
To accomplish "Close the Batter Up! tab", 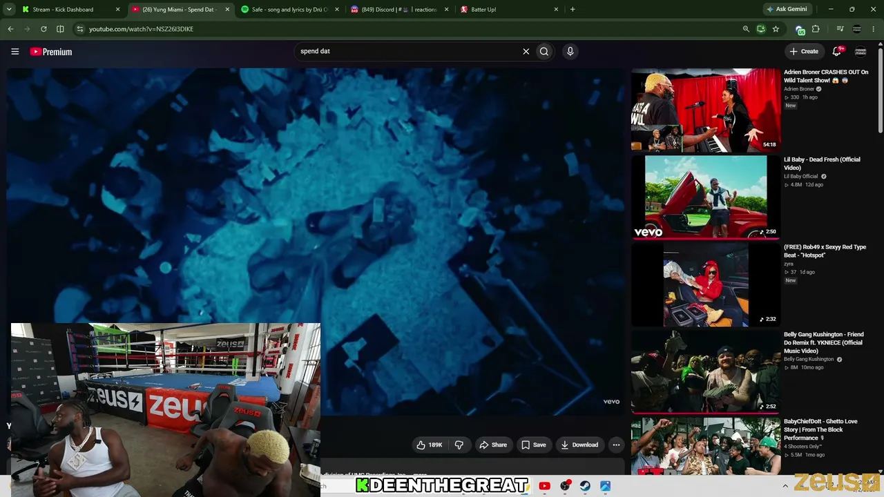I will [x=556, y=10].
